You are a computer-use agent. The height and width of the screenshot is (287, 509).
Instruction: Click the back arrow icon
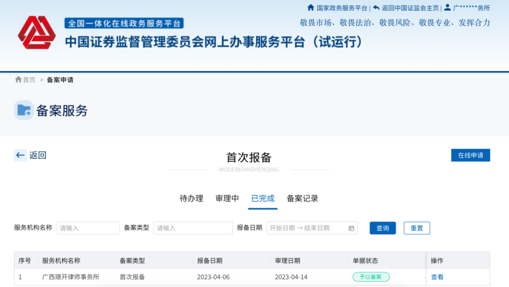[x=20, y=155]
